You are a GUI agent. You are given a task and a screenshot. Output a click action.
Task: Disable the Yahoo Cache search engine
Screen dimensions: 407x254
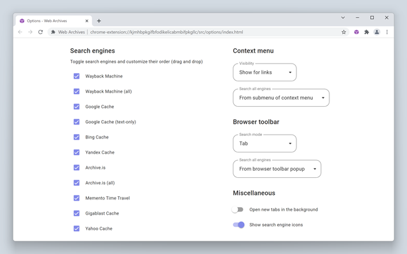click(76, 229)
